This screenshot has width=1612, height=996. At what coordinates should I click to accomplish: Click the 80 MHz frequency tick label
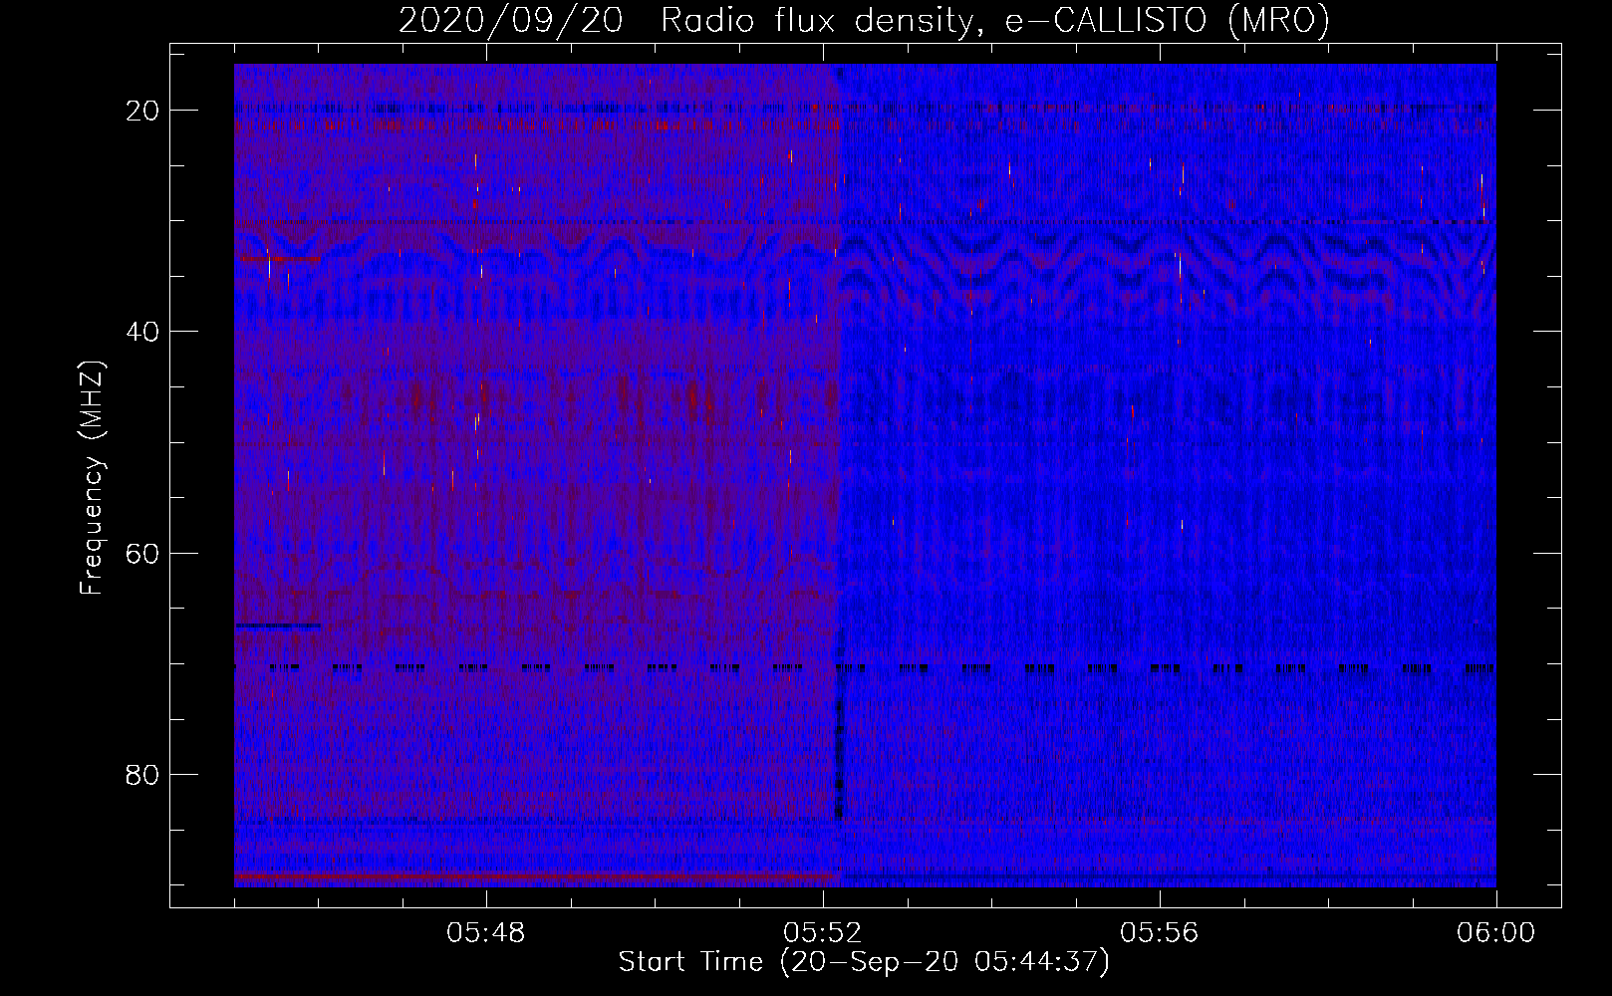pos(143,775)
